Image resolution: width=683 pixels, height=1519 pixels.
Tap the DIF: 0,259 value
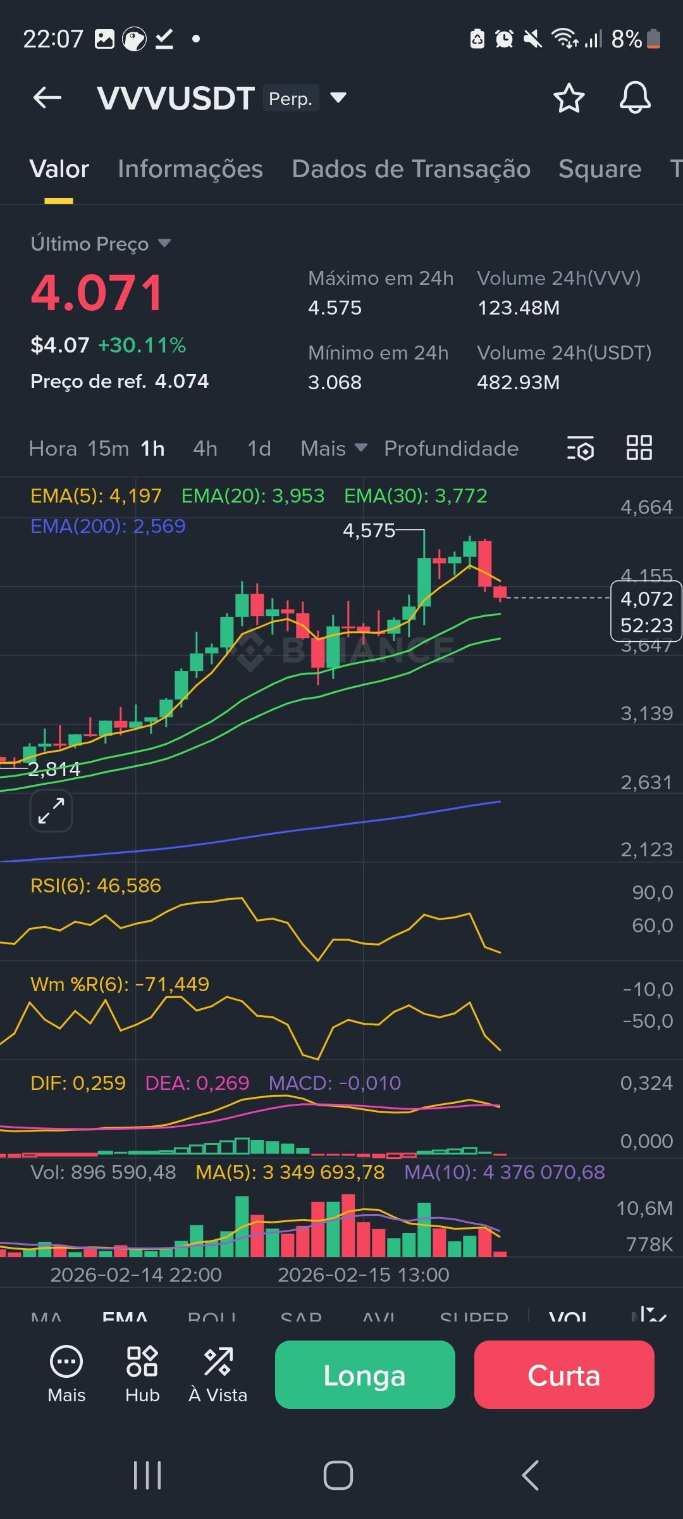click(x=78, y=1083)
